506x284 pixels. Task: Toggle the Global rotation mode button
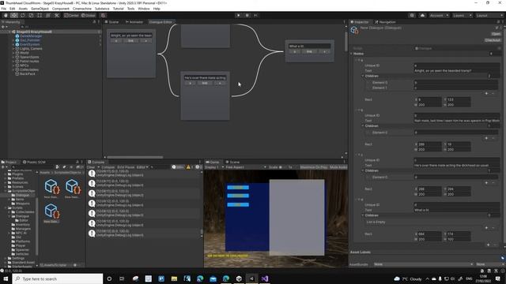click(x=88, y=15)
